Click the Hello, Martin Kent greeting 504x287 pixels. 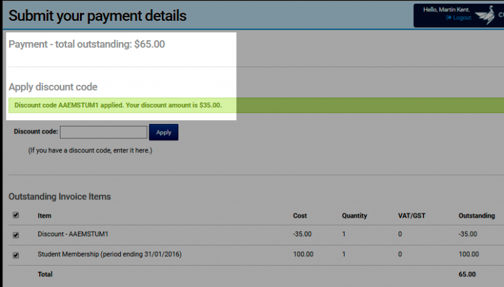click(x=447, y=9)
